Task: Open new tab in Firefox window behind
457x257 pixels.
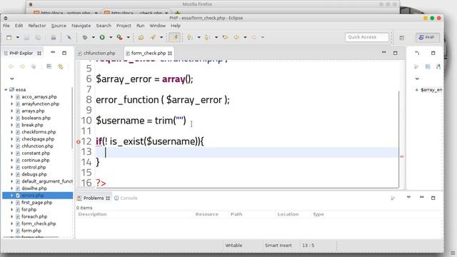Action: point(178,13)
